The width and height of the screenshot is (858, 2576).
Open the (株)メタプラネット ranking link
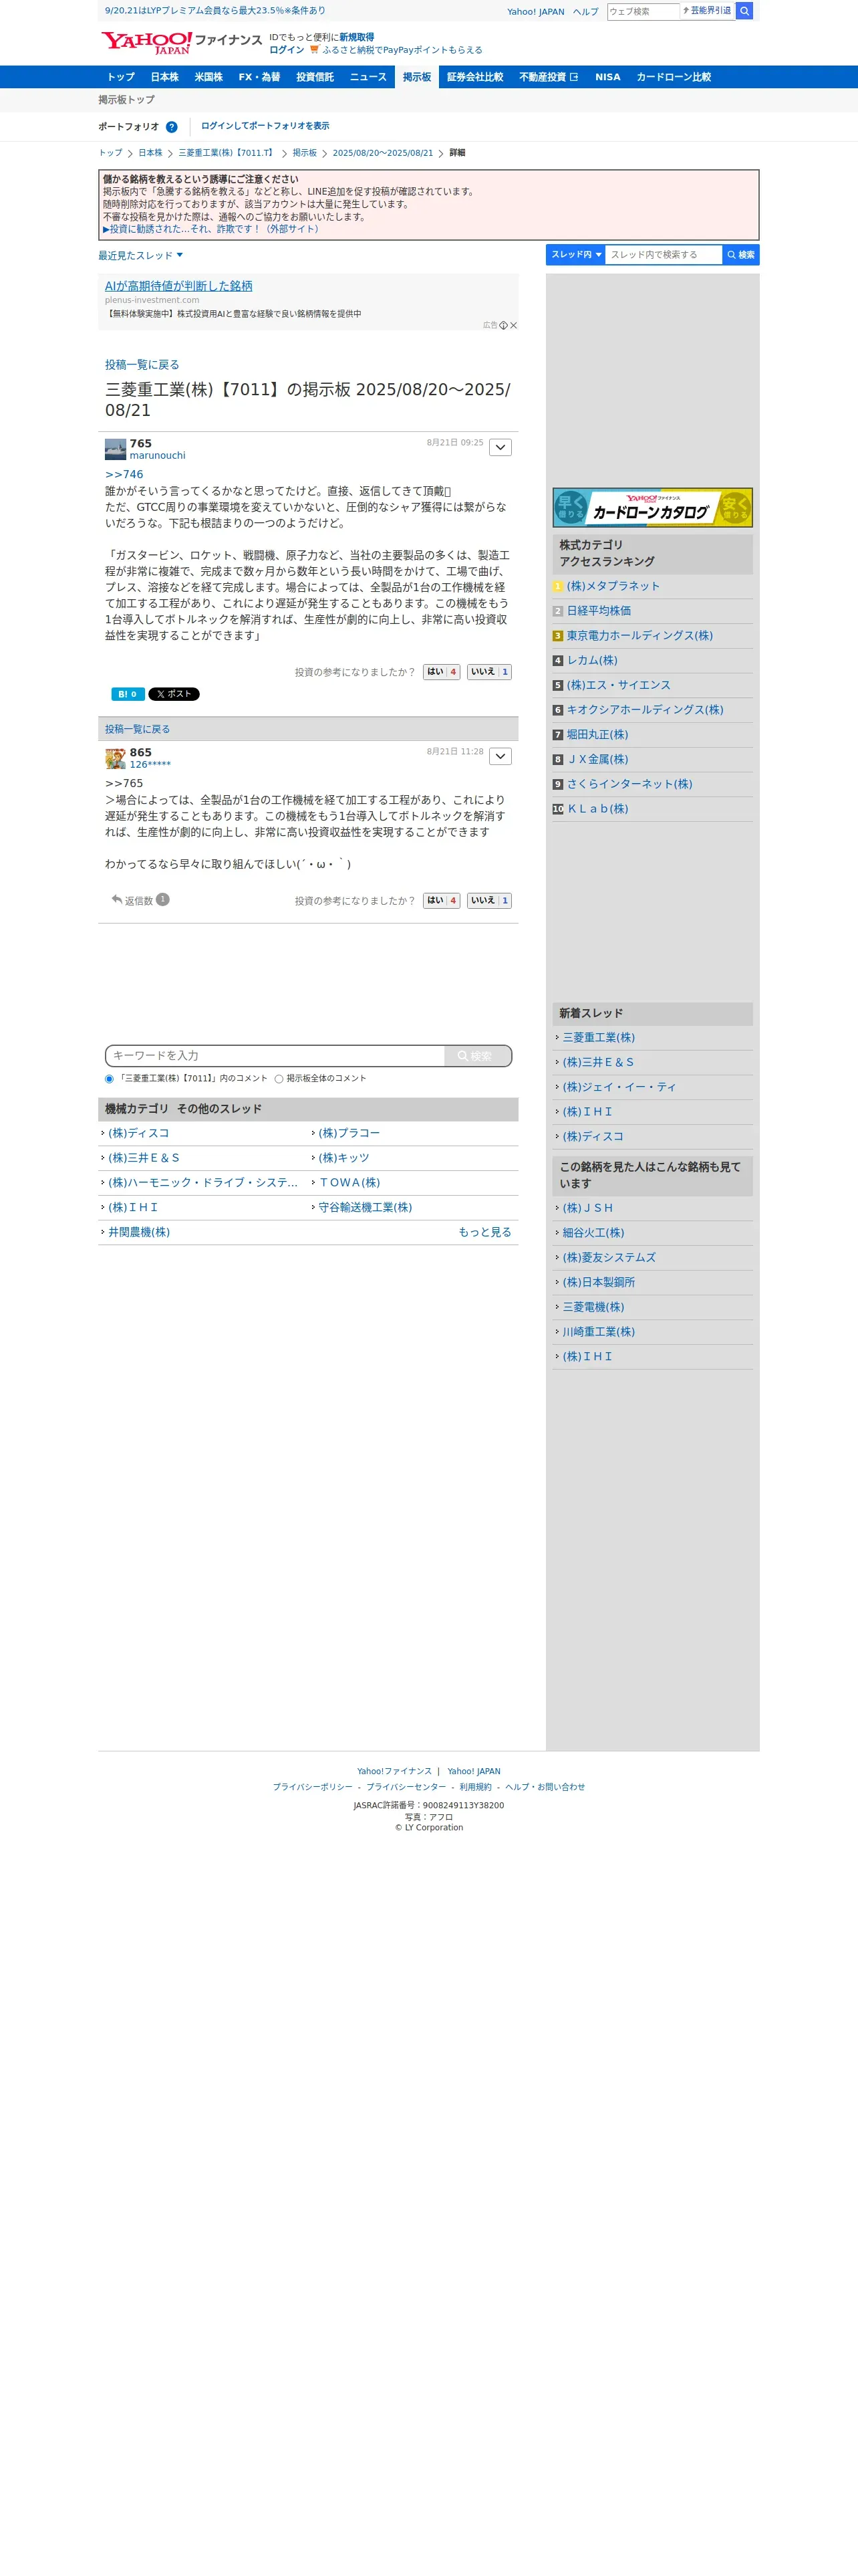pyautogui.click(x=612, y=586)
